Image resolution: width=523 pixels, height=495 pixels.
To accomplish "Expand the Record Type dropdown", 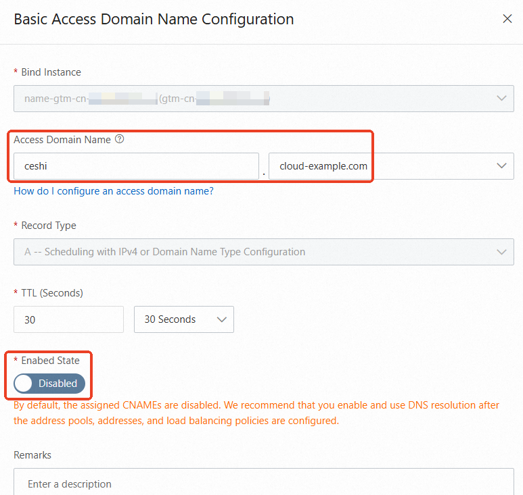I will pyautogui.click(x=263, y=252).
